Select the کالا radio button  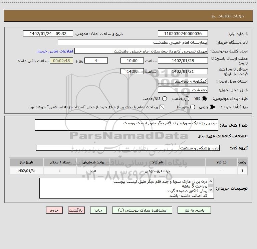pyautogui.click(x=204, y=99)
